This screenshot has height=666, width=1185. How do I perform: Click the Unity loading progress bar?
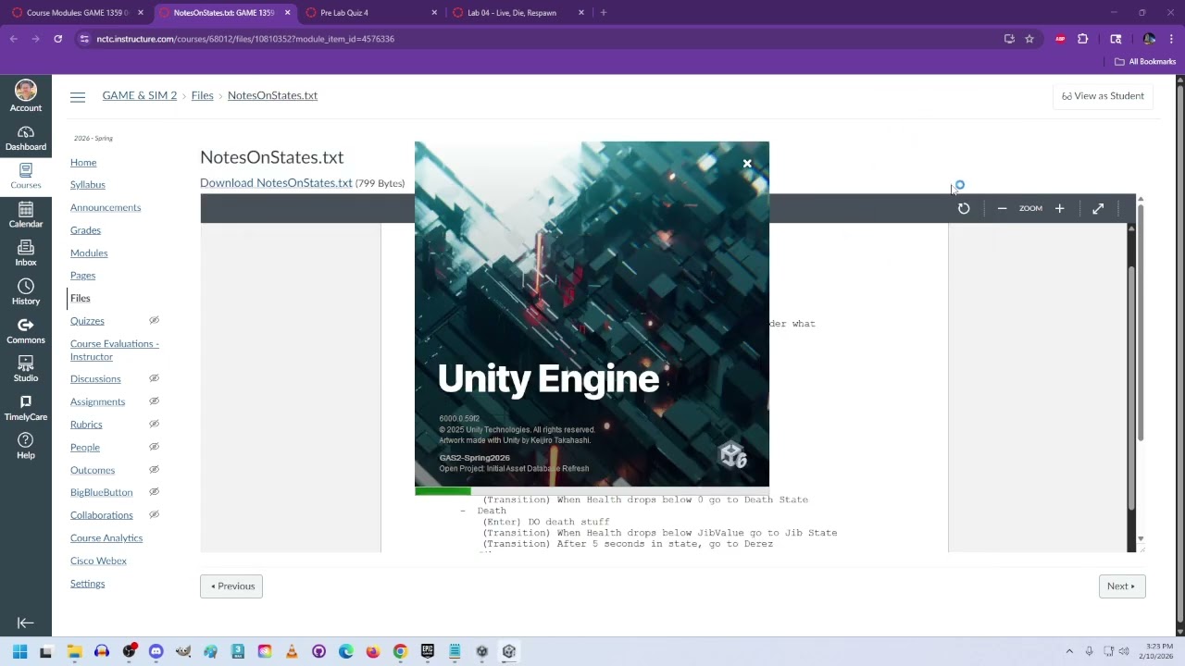click(592, 490)
